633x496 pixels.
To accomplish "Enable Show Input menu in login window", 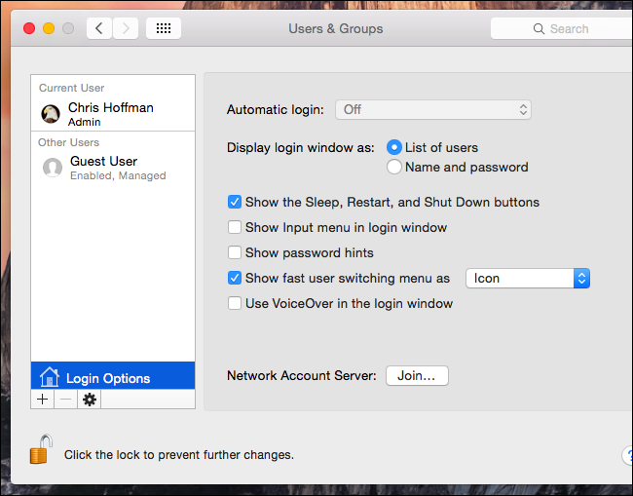I will [x=235, y=228].
